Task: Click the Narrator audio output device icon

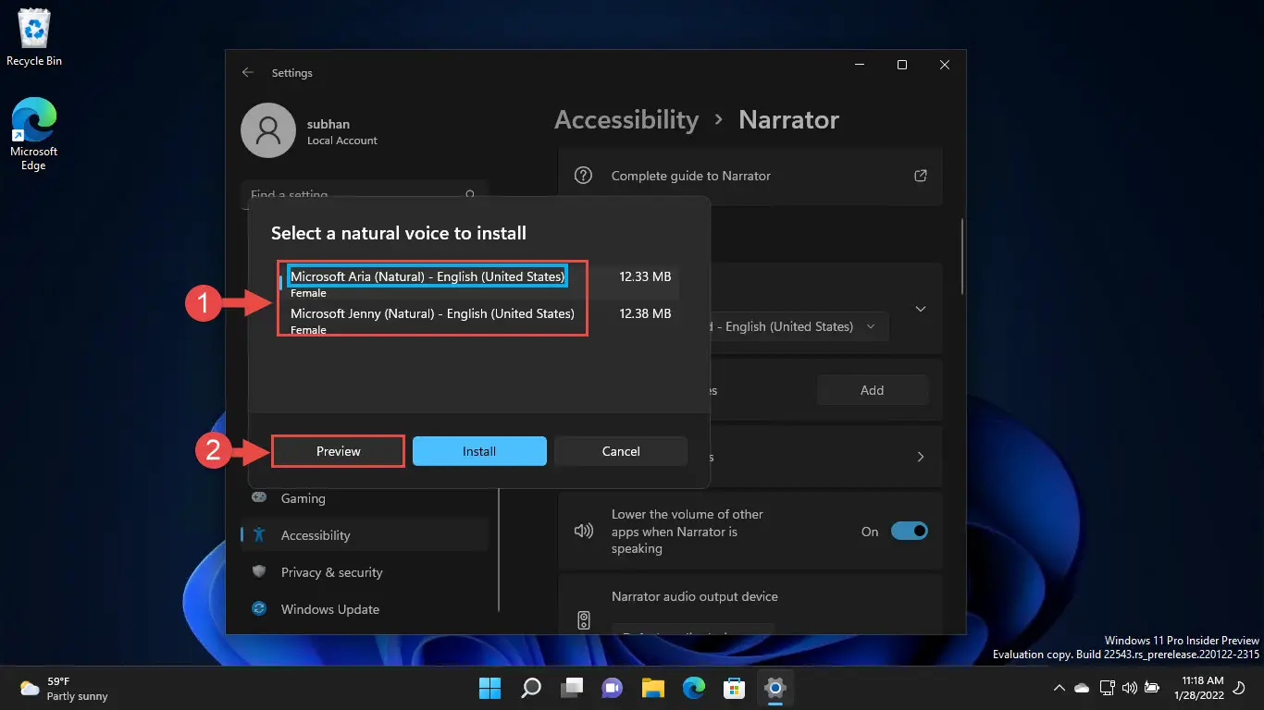Action: (x=584, y=620)
